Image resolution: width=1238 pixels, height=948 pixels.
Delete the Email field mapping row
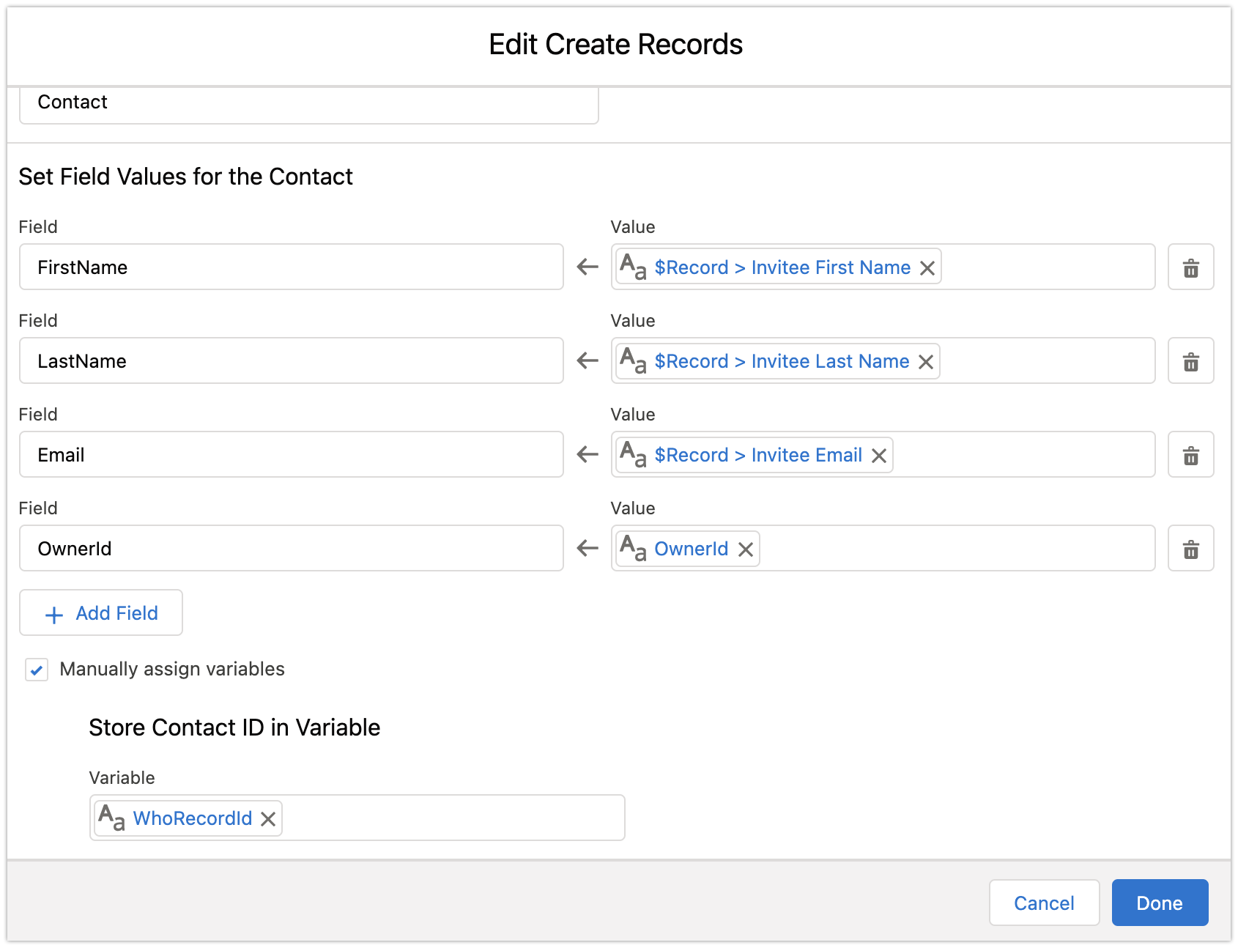click(1190, 454)
